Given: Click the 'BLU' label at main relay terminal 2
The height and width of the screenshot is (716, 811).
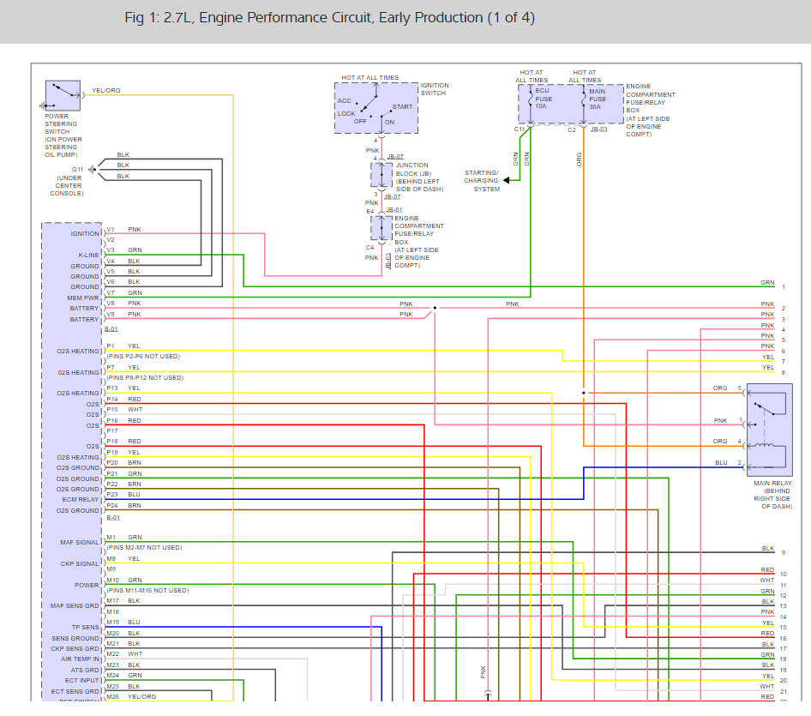Looking at the screenshot, I should point(721,463).
